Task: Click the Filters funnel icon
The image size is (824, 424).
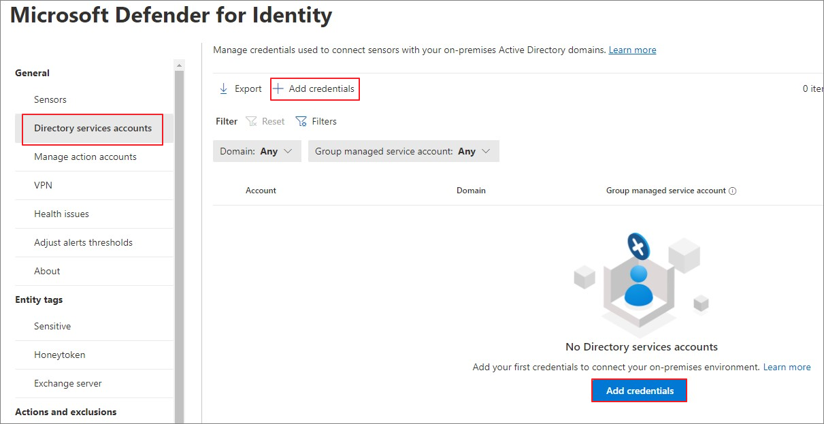Action: click(x=301, y=121)
